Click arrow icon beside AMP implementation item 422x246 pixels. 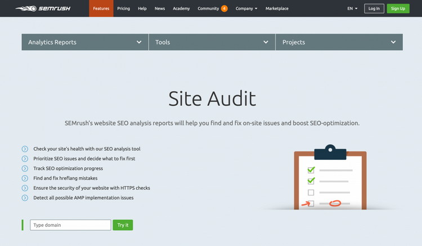point(25,198)
